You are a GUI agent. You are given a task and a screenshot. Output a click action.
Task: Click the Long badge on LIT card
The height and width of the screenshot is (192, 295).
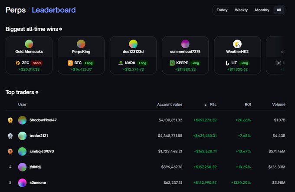pos(244,63)
